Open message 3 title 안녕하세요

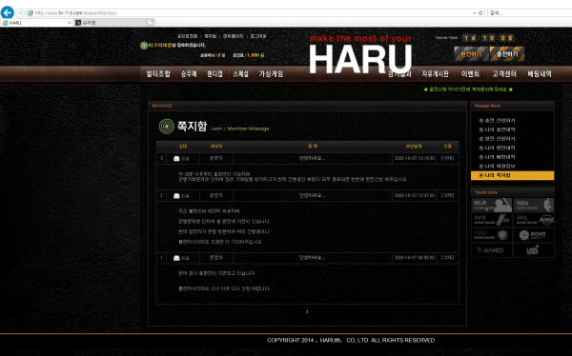(313, 158)
